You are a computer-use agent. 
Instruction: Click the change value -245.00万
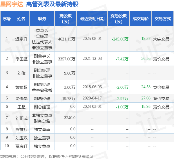(x=120, y=39)
